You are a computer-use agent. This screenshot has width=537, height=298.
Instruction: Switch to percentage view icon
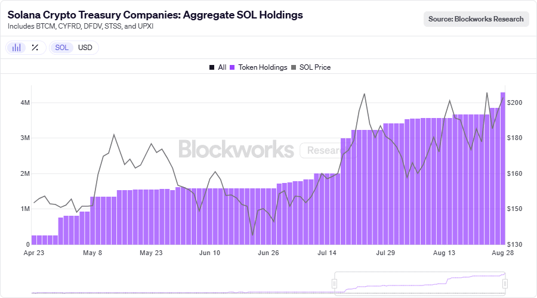pos(35,48)
